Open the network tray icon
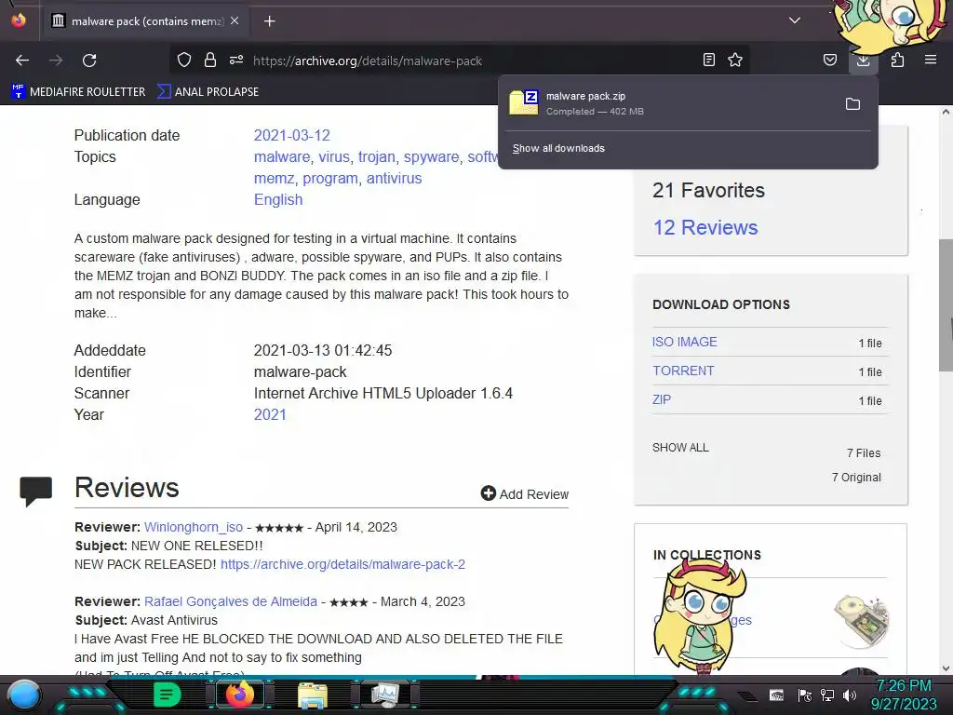This screenshot has height=715, width=953. (x=827, y=695)
